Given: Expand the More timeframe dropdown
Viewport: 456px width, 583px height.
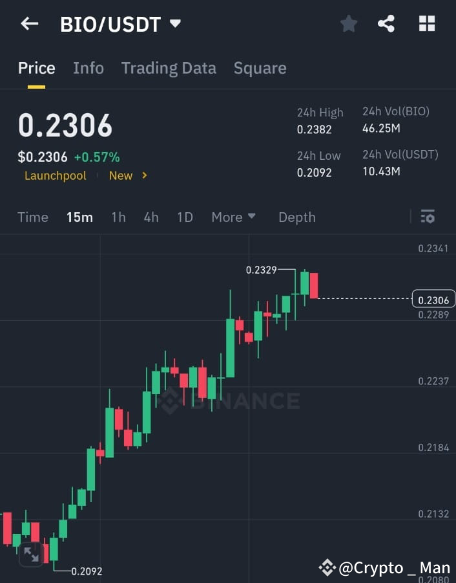Looking at the screenshot, I should [233, 217].
